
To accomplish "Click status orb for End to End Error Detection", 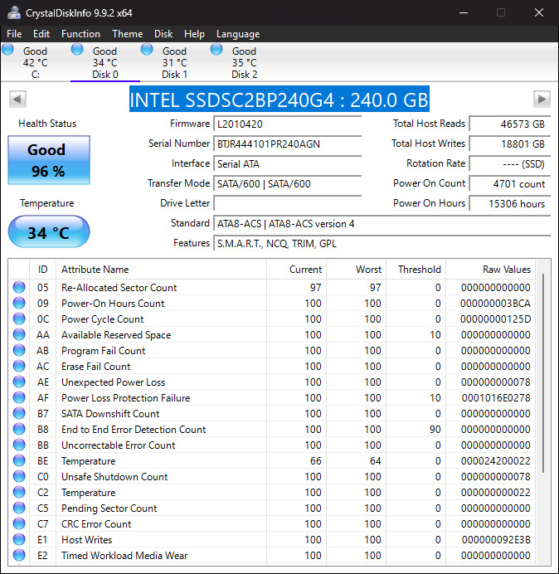I will tap(19, 429).
